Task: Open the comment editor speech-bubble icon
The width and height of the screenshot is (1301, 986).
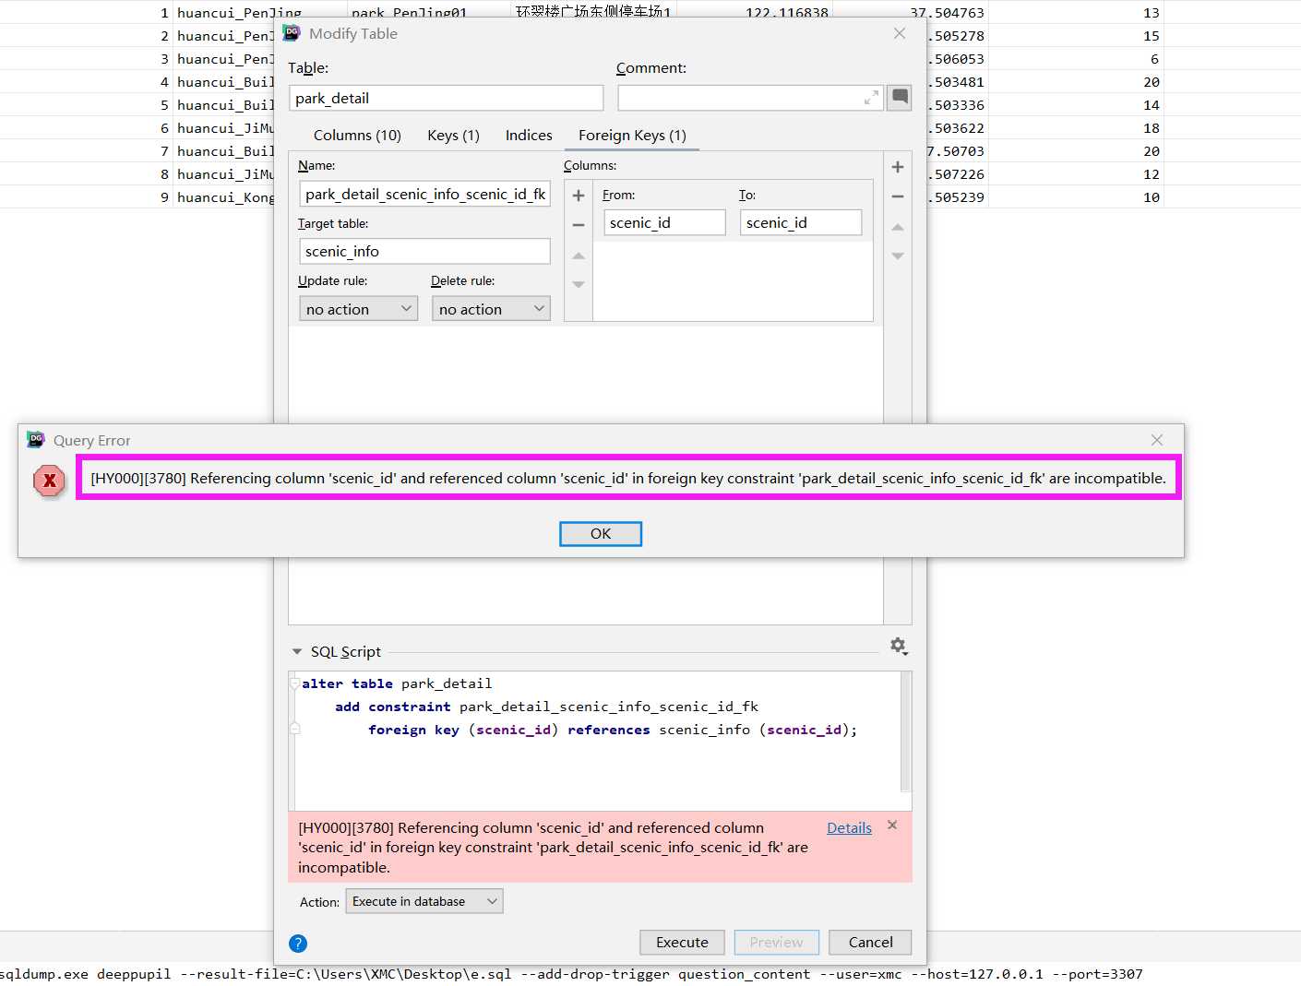Action: (x=900, y=97)
